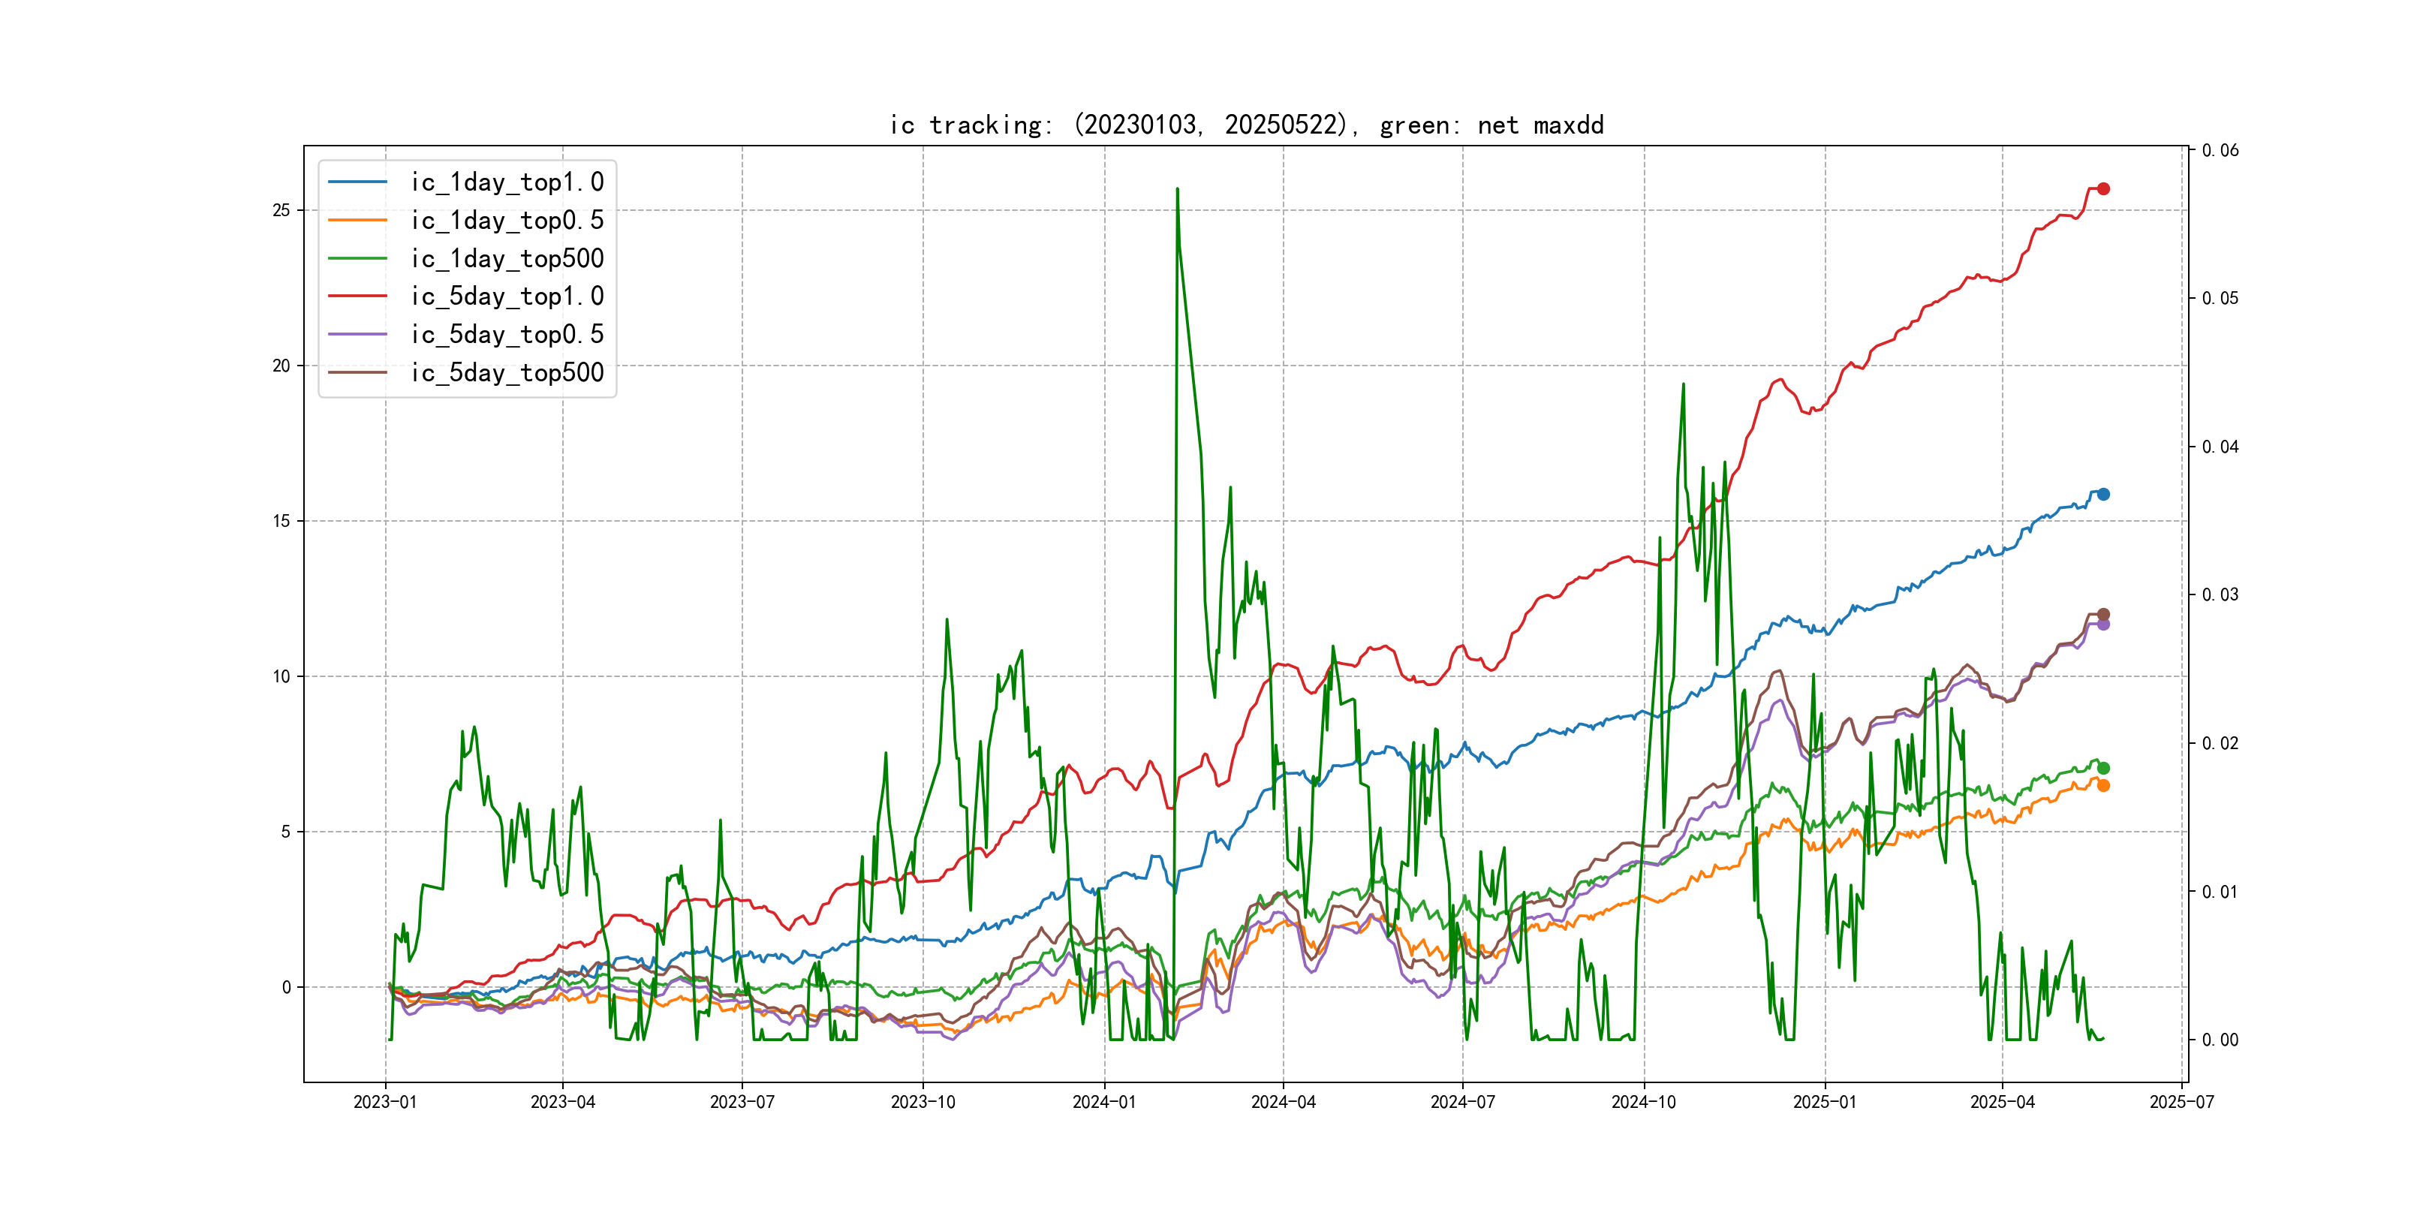Screen dimensions: 2432x1216
Task: Click the ic_1day_top0.5 legend label
Action: pos(507,220)
